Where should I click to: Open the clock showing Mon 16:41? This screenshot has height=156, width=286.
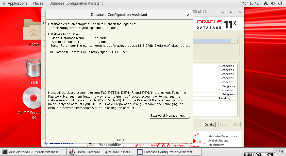250,3
